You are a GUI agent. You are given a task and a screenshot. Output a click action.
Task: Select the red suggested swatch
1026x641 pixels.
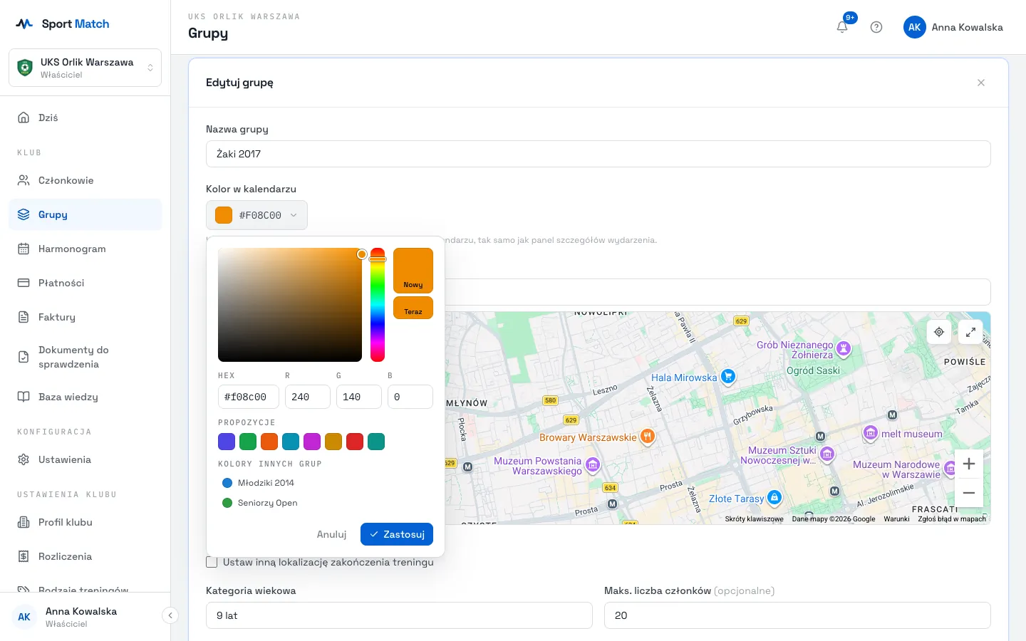pos(355,442)
